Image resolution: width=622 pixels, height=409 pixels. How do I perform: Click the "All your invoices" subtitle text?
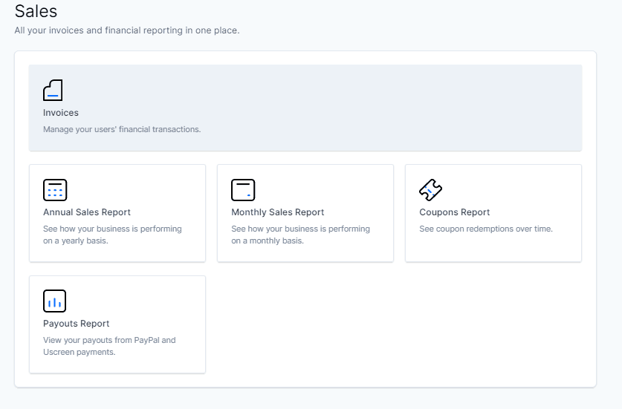point(127,30)
